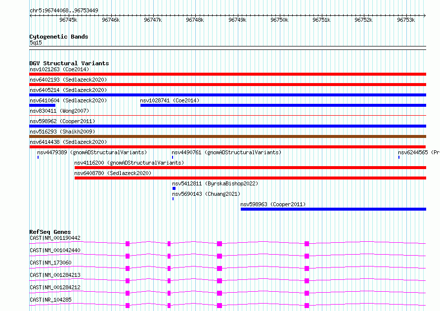This screenshot has width=440, height=311.
Task: Click the chr5:96744068..96753449 coordinate label
Action: click(64, 11)
